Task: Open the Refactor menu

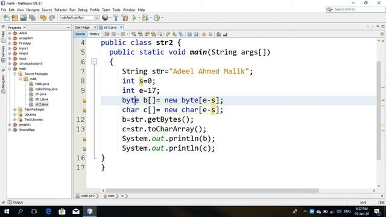Action: [x=60, y=10]
